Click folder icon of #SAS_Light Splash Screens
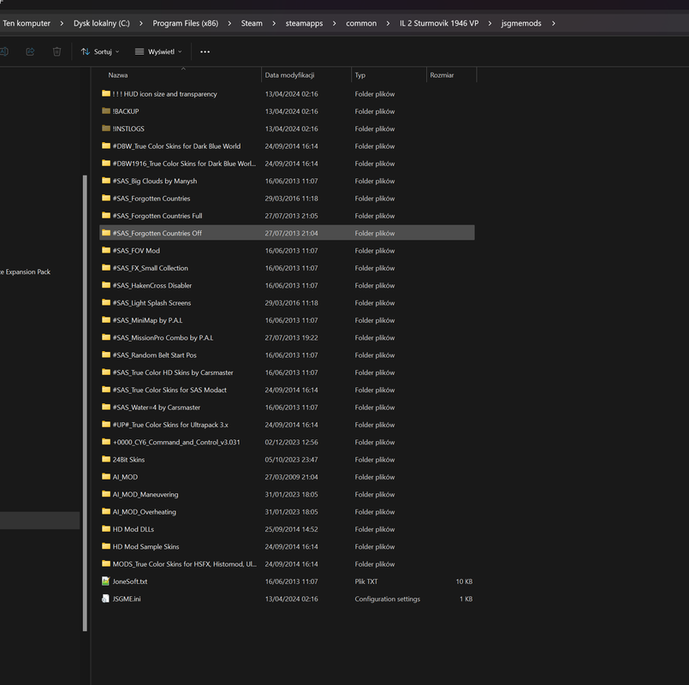 point(106,302)
